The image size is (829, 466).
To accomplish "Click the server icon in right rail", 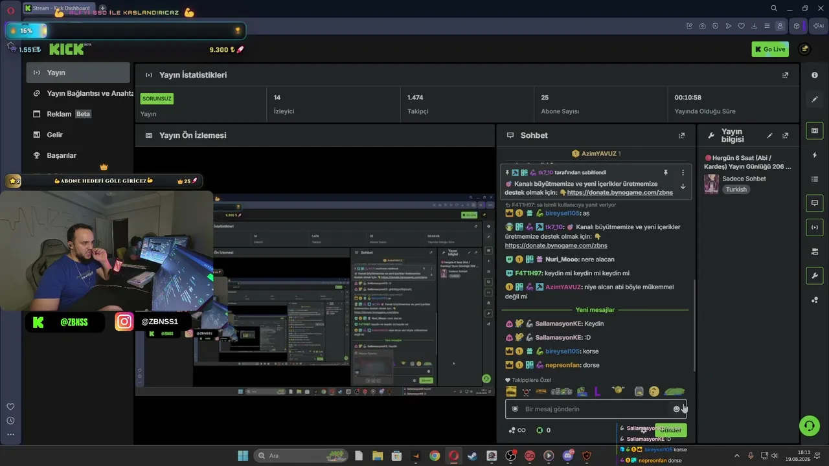I will click(815, 252).
